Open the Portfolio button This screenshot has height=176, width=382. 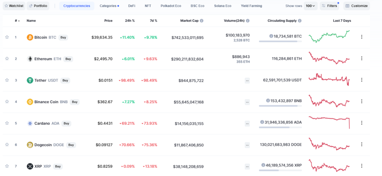pos(38,6)
